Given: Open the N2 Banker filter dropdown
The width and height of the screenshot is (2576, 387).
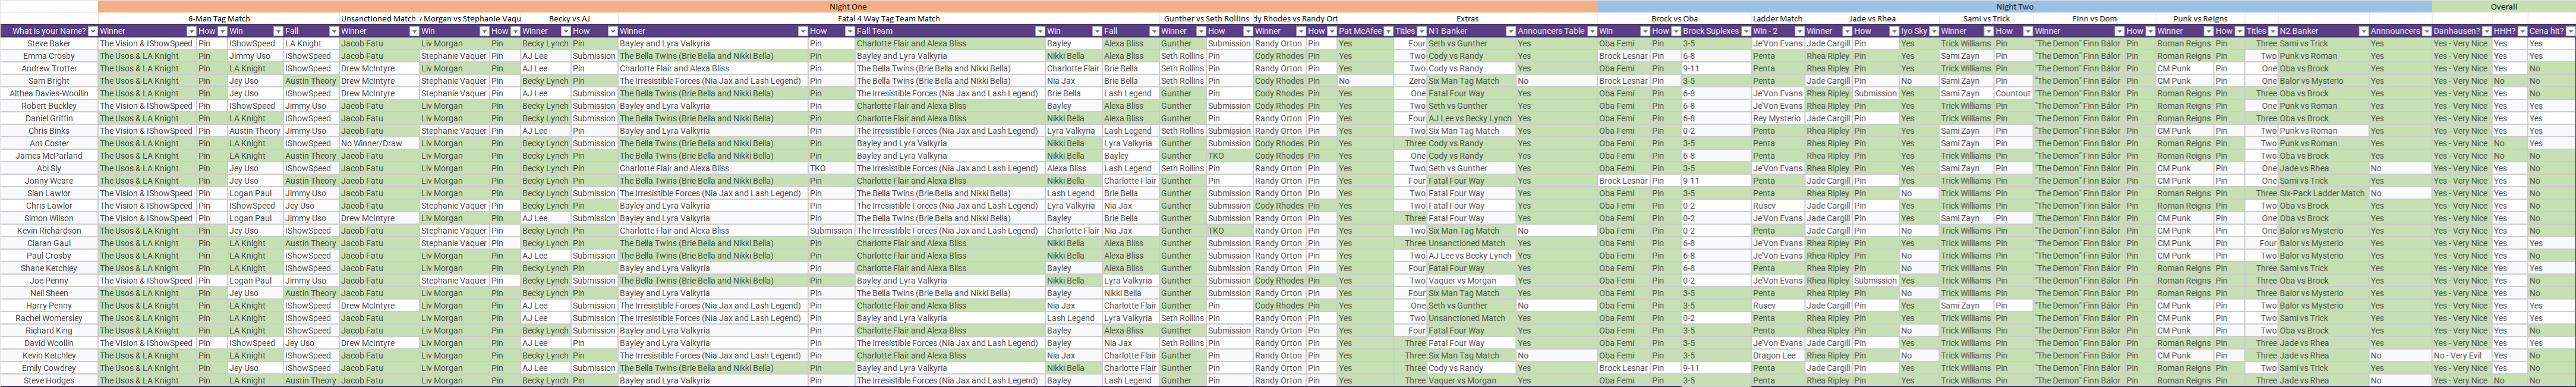Looking at the screenshot, I should 2363,32.
